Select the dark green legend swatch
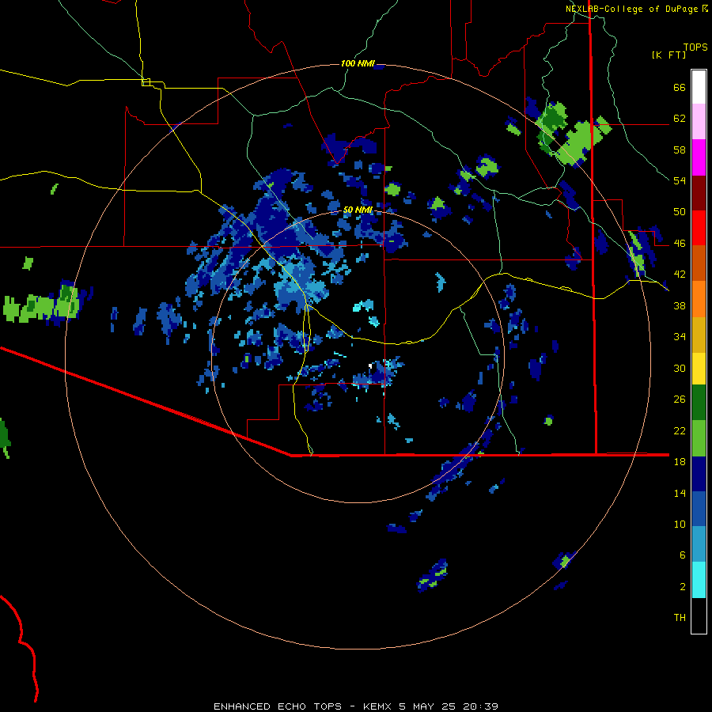Screen dimensions: 712x712 (x=699, y=403)
